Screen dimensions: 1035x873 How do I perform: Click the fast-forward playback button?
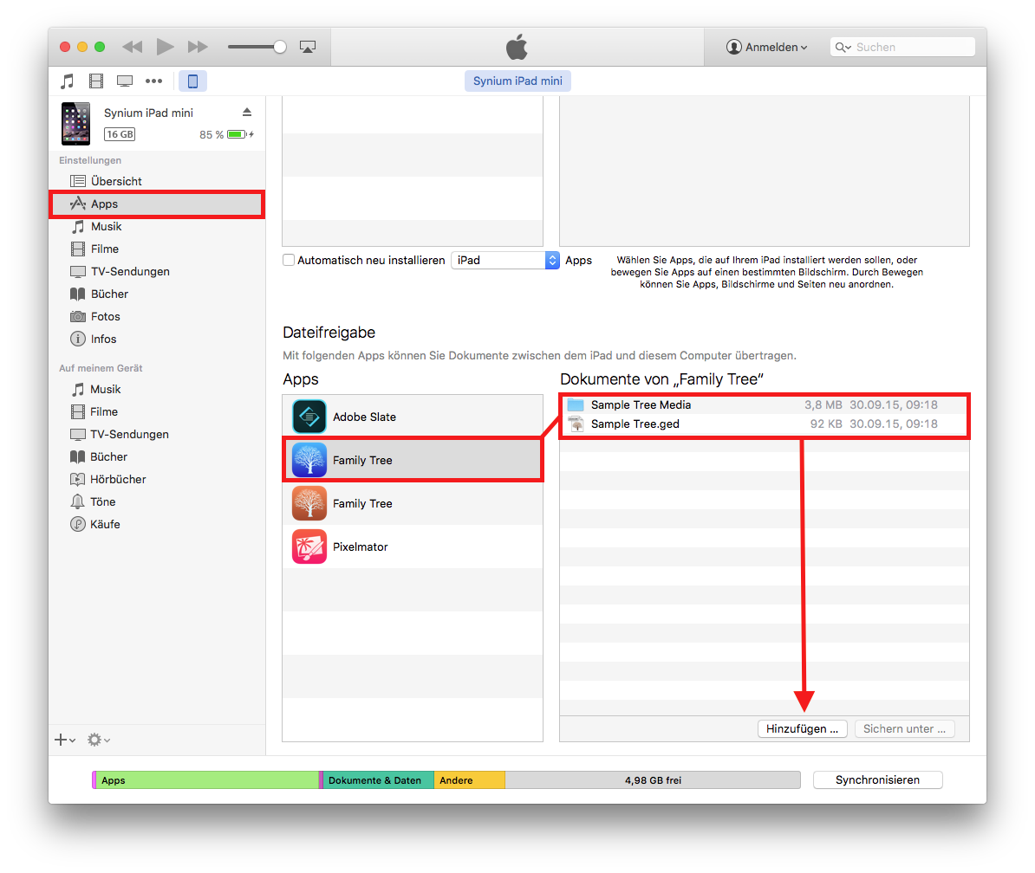(x=198, y=47)
